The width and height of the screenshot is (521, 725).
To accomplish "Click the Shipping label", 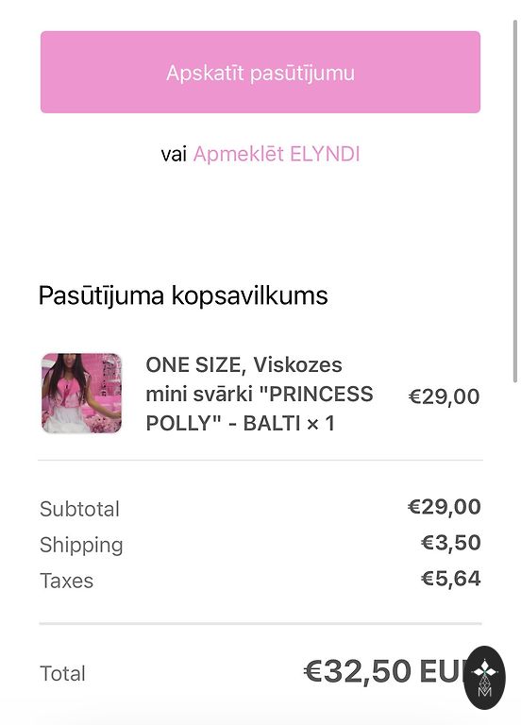I will pos(81,545).
